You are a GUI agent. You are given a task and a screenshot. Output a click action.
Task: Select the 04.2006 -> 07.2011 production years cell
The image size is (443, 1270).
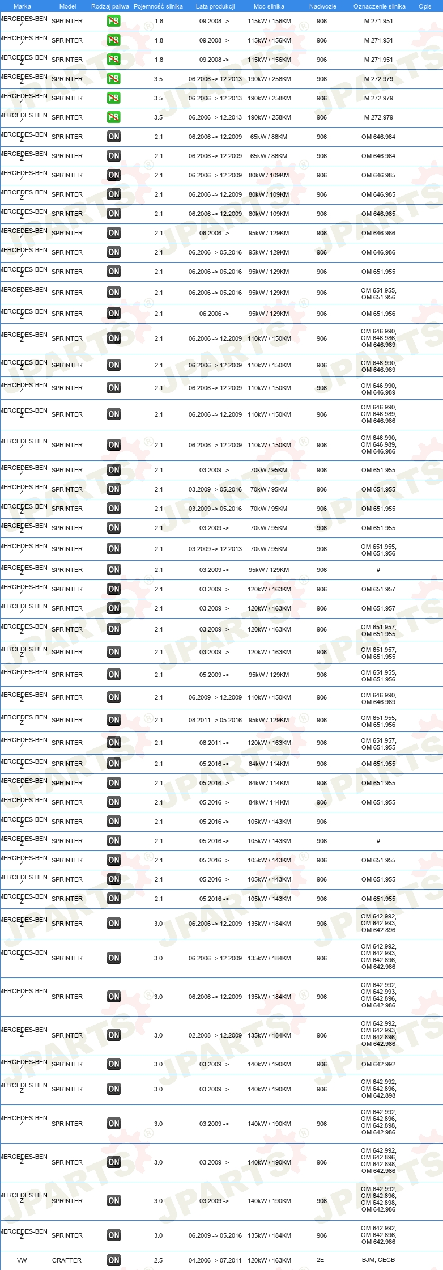coord(215,1260)
